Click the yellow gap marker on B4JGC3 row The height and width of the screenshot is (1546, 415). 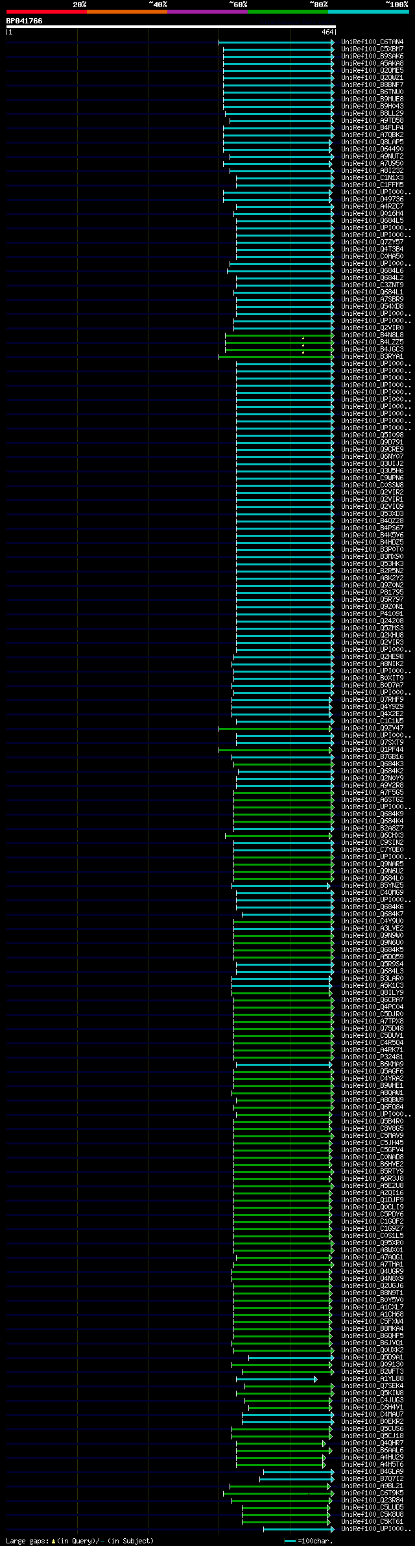tap(303, 352)
